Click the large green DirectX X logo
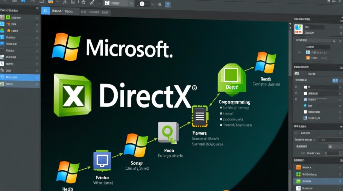Image resolution: width=343 pixels, height=191 pixels. point(72,95)
